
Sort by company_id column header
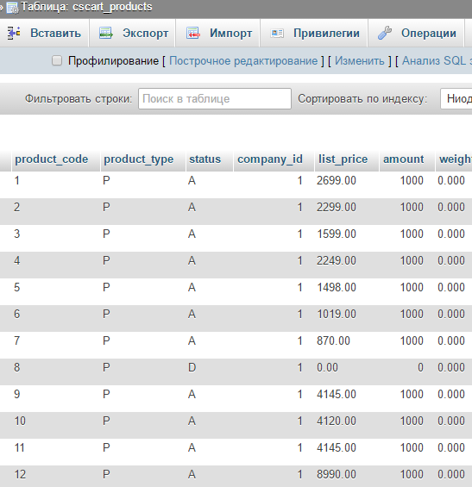270,159
